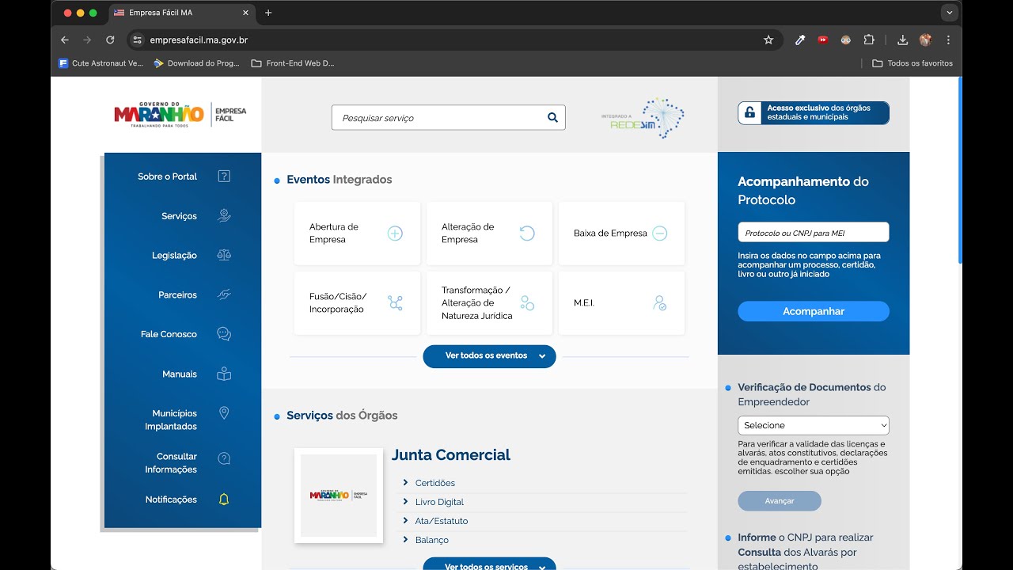
Task: Click the greyed Avançar button
Action: (x=780, y=501)
